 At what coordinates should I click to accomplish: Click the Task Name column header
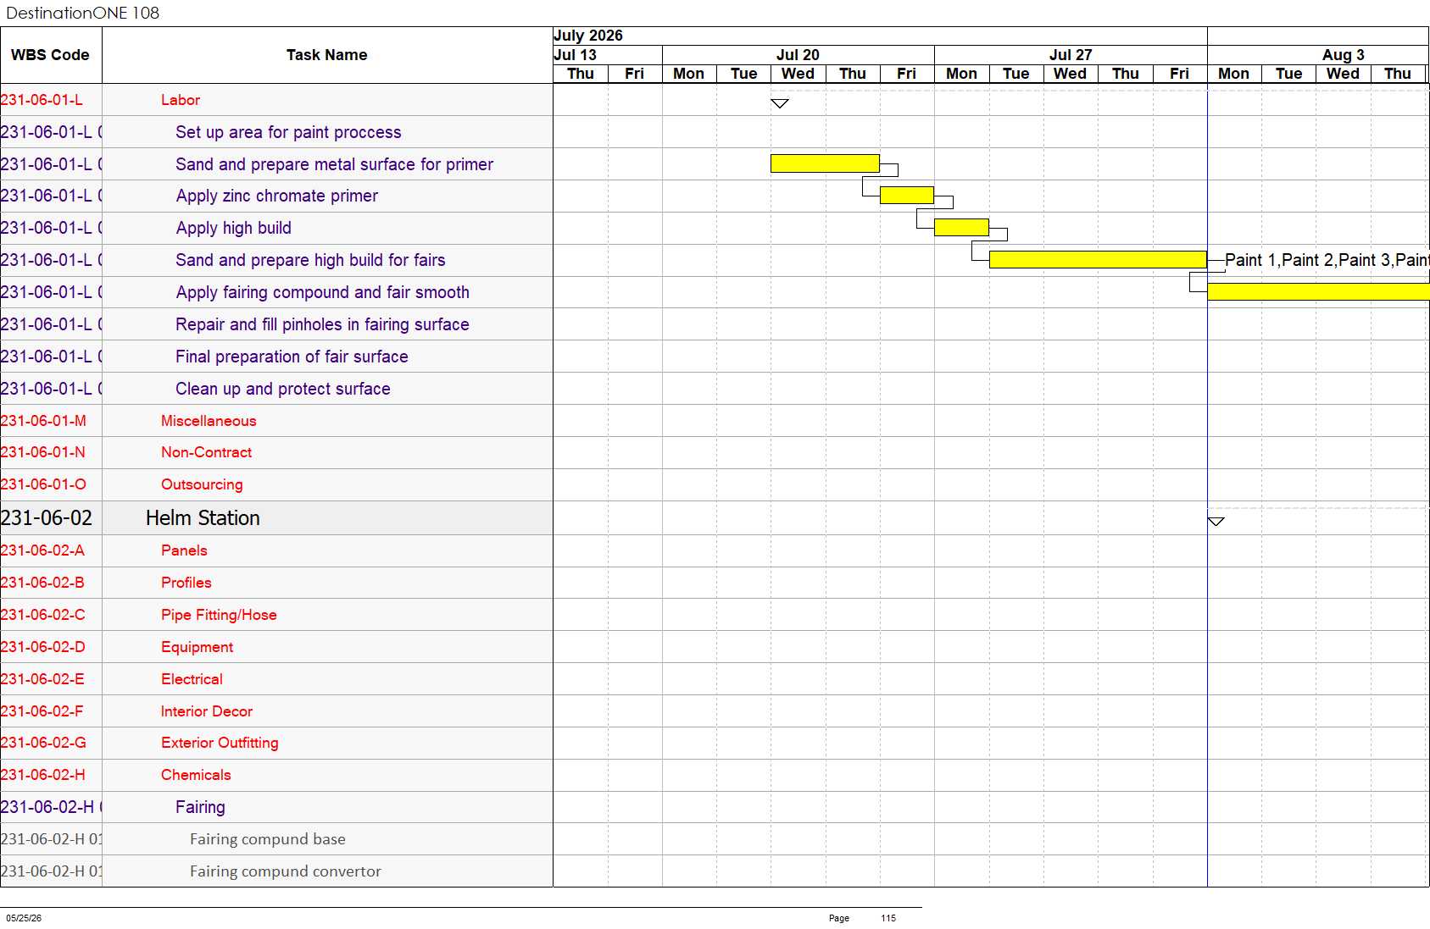coord(327,55)
